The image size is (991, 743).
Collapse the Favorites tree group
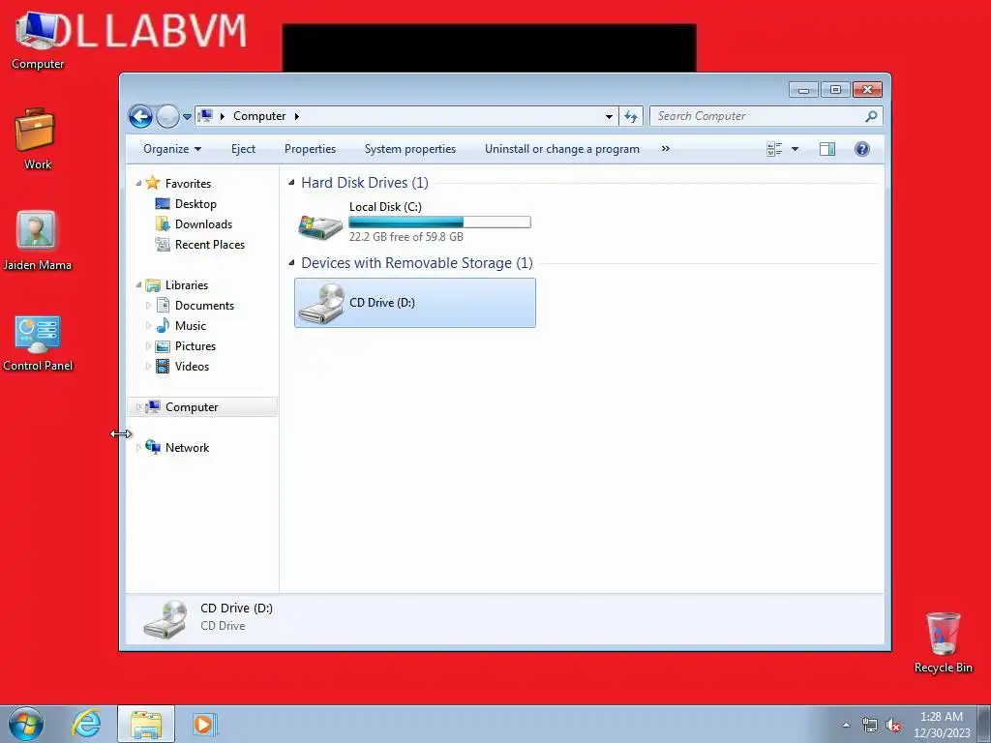pos(138,183)
